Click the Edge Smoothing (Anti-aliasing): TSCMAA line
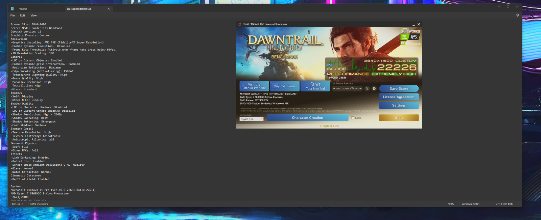541x220 pixels. (42, 71)
